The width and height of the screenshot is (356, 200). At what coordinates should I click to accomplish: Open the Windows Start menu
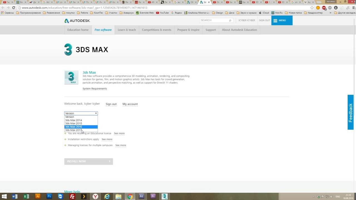pyautogui.click(x=4, y=196)
